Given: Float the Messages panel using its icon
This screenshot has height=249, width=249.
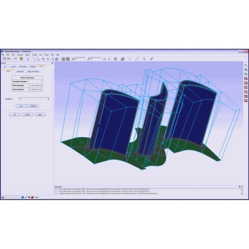Looking at the screenshot, I should [239, 187].
